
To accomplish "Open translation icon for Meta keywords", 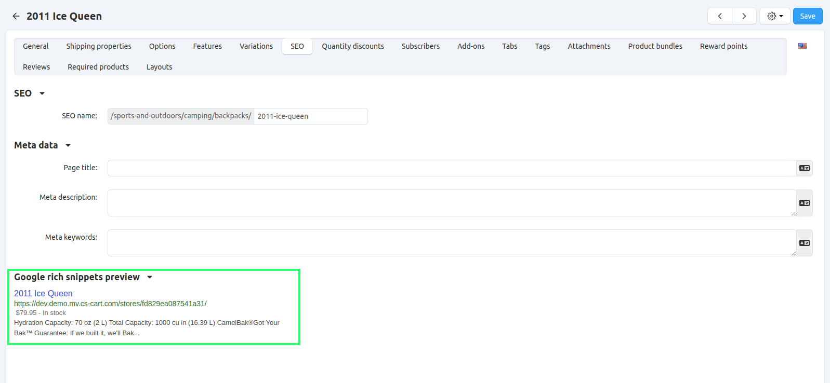I will (x=805, y=243).
